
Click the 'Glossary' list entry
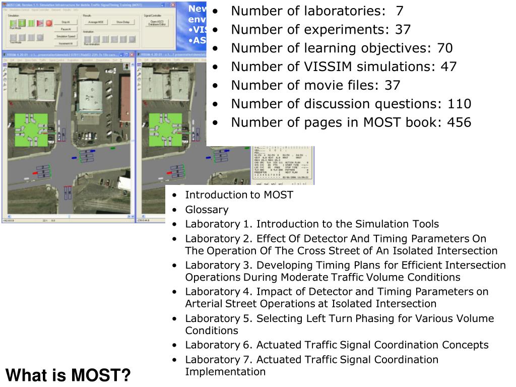click(x=207, y=210)
